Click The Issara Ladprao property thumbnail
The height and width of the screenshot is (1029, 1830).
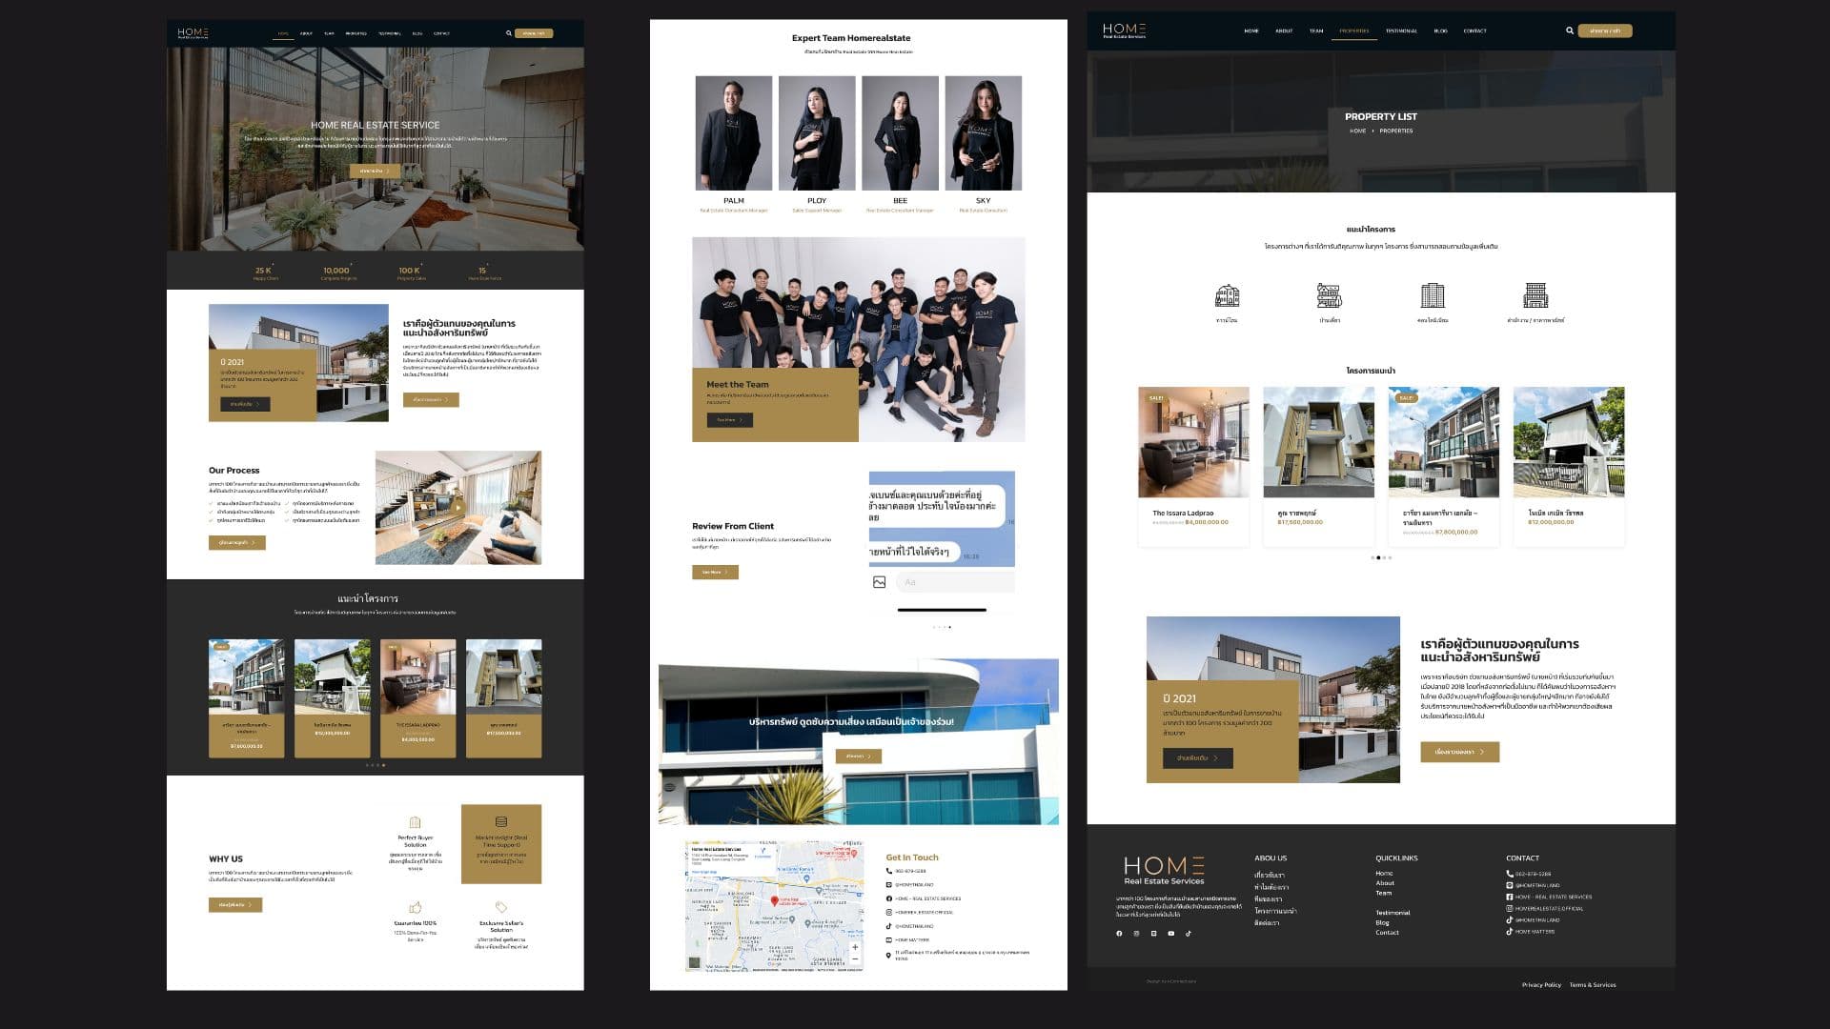[x=1193, y=441]
